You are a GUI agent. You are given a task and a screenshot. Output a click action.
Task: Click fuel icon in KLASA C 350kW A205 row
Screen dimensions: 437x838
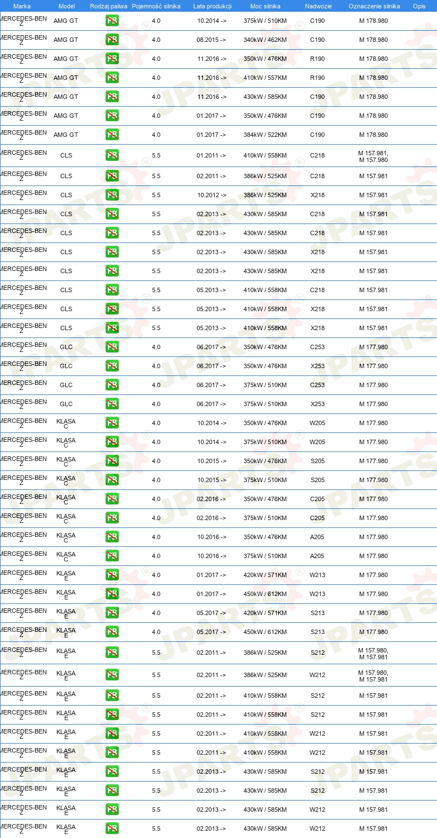click(112, 537)
